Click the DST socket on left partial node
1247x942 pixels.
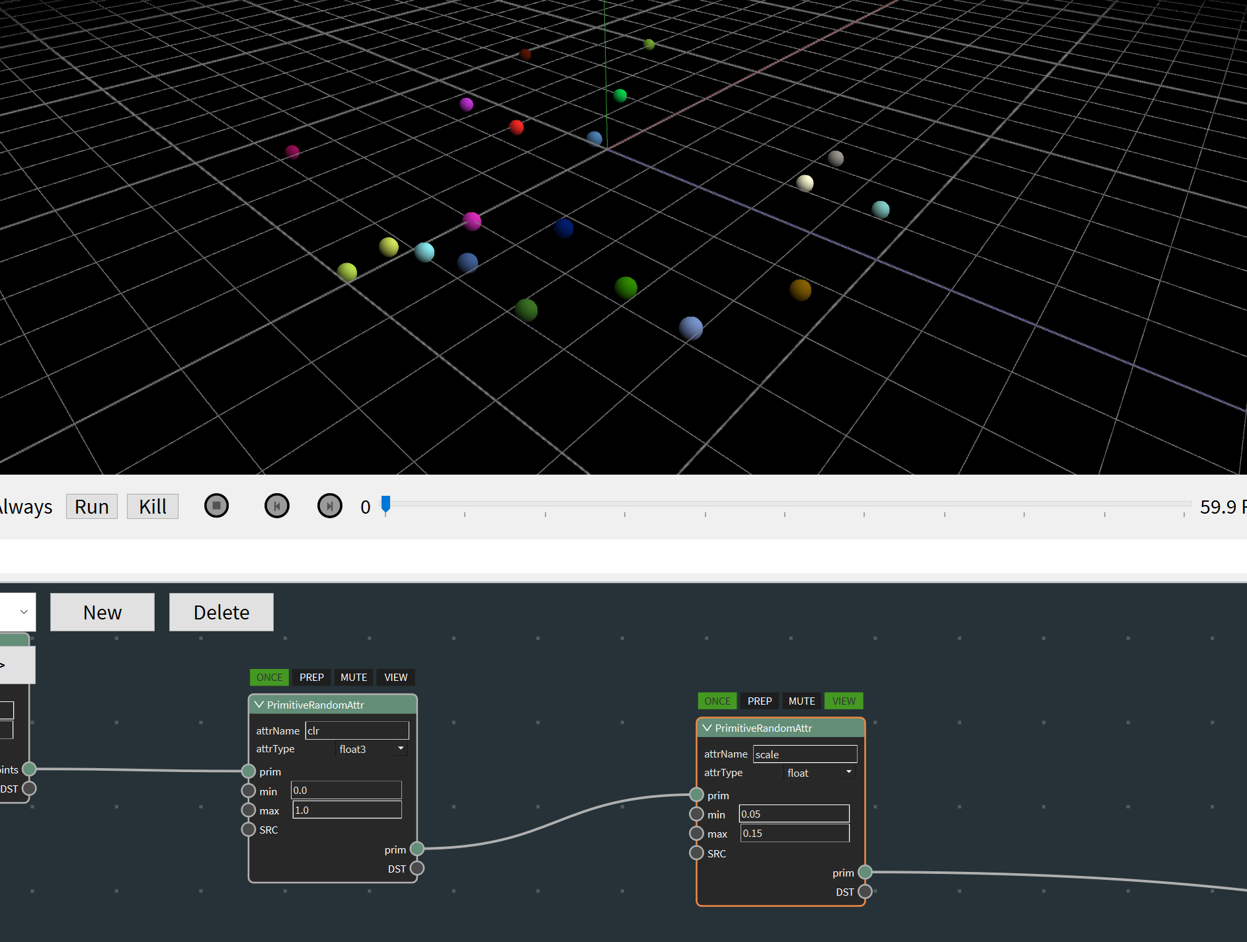point(29,788)
